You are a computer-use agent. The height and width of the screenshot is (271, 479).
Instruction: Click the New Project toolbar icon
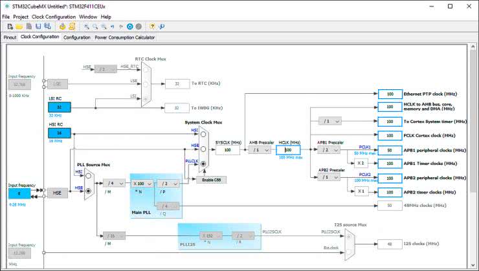pyautogui.click(x=10, y=27)
